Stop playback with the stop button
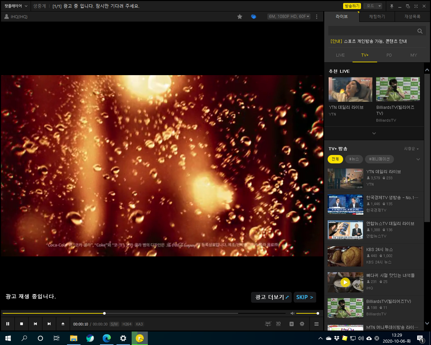 (22, 324)
